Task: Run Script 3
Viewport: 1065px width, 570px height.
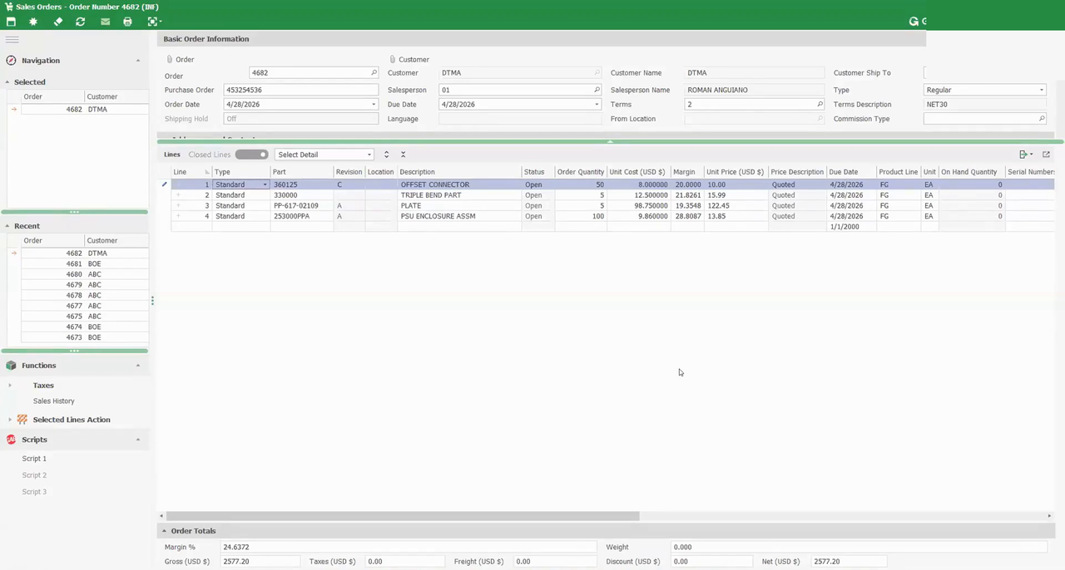Action: pos(34,492)
